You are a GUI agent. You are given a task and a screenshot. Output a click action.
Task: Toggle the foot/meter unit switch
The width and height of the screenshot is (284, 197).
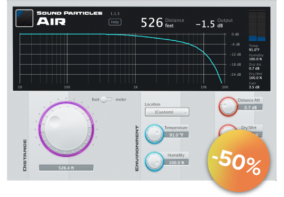click(x=106, y=100)
